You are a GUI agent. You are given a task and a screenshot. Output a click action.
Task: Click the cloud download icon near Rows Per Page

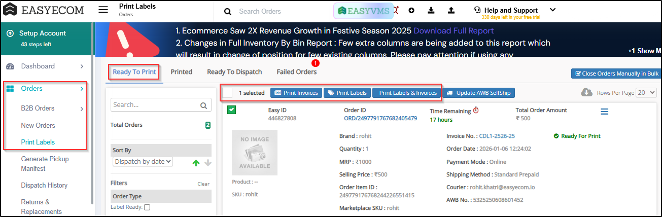(x=586, y=93)
